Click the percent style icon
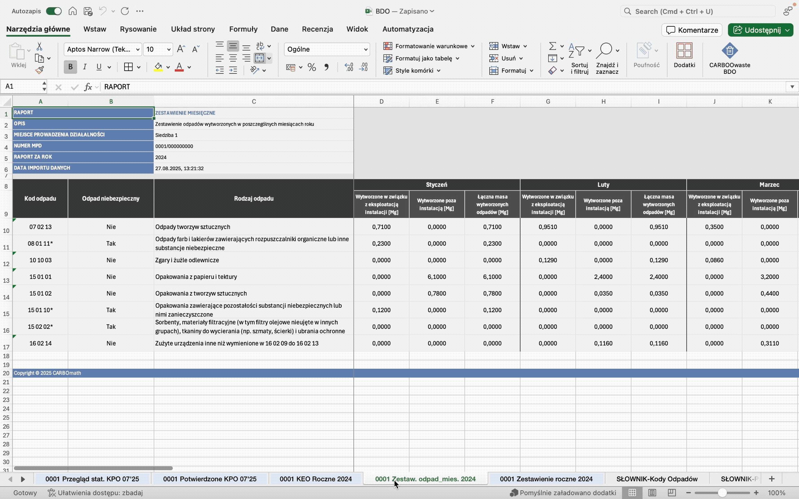The image size is (799, 499). coord(311,67)
